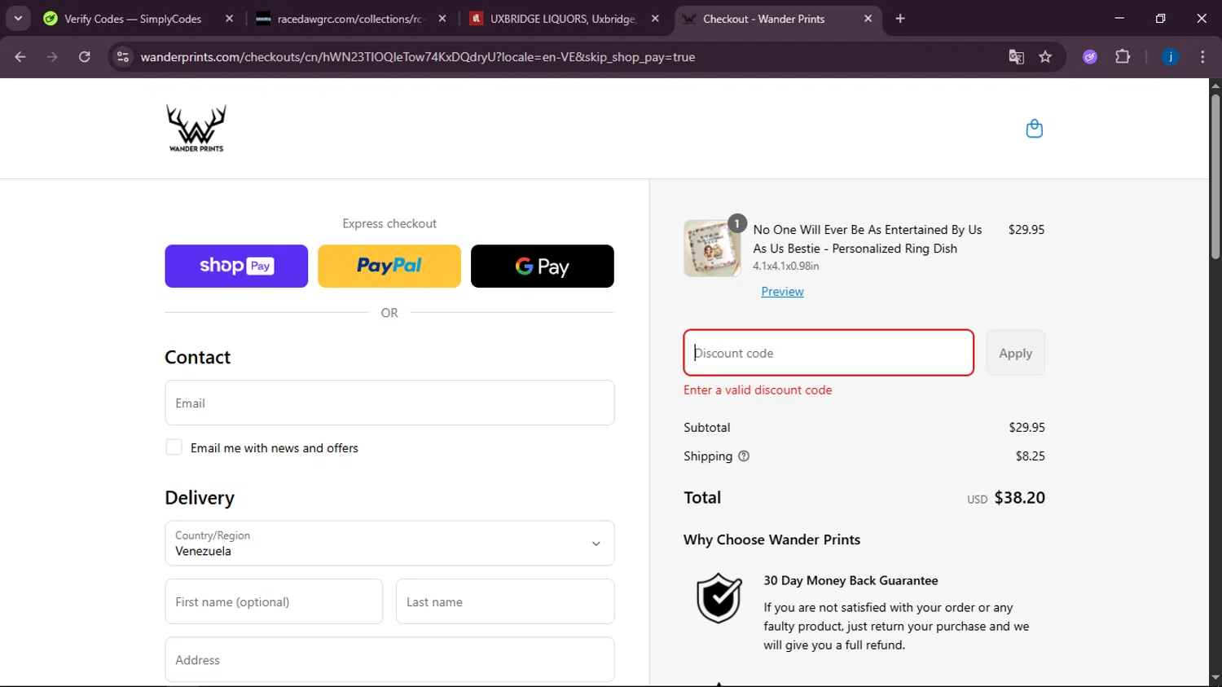Open the tab search dropdown arrow

coord(18,19)
